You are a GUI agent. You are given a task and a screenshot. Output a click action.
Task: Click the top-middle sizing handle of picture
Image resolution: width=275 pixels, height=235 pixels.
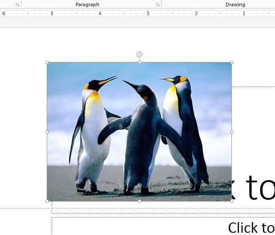(140, 62)
